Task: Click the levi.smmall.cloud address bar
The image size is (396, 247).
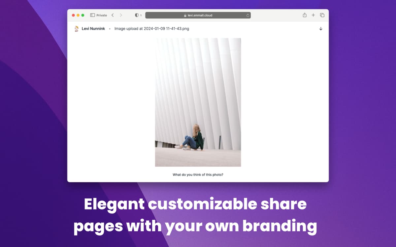Action: [x=198, y=15]
